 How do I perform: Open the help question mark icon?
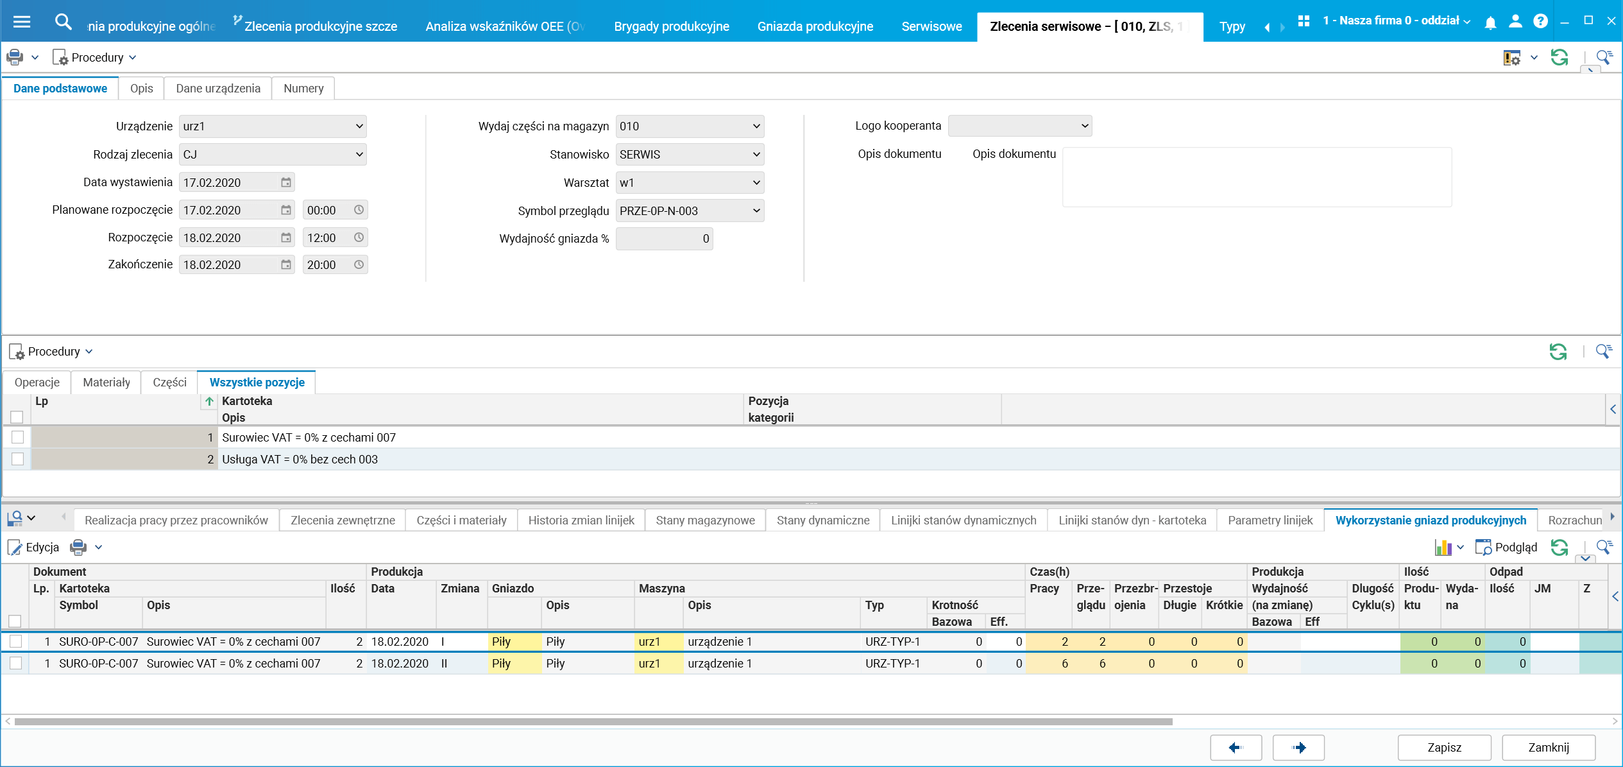[x=1540, y=21]
